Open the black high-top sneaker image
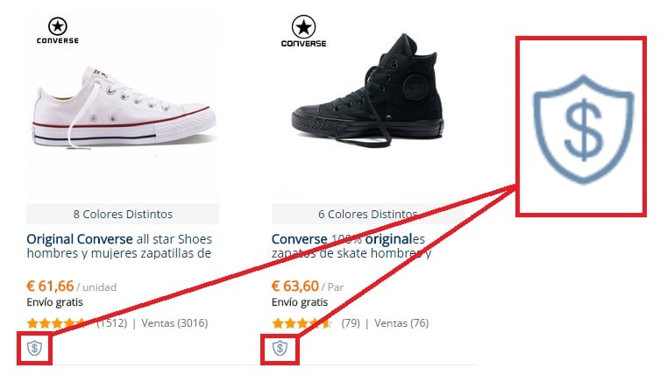This screenshot has width=660, height=382. click(x=368, y=90)
